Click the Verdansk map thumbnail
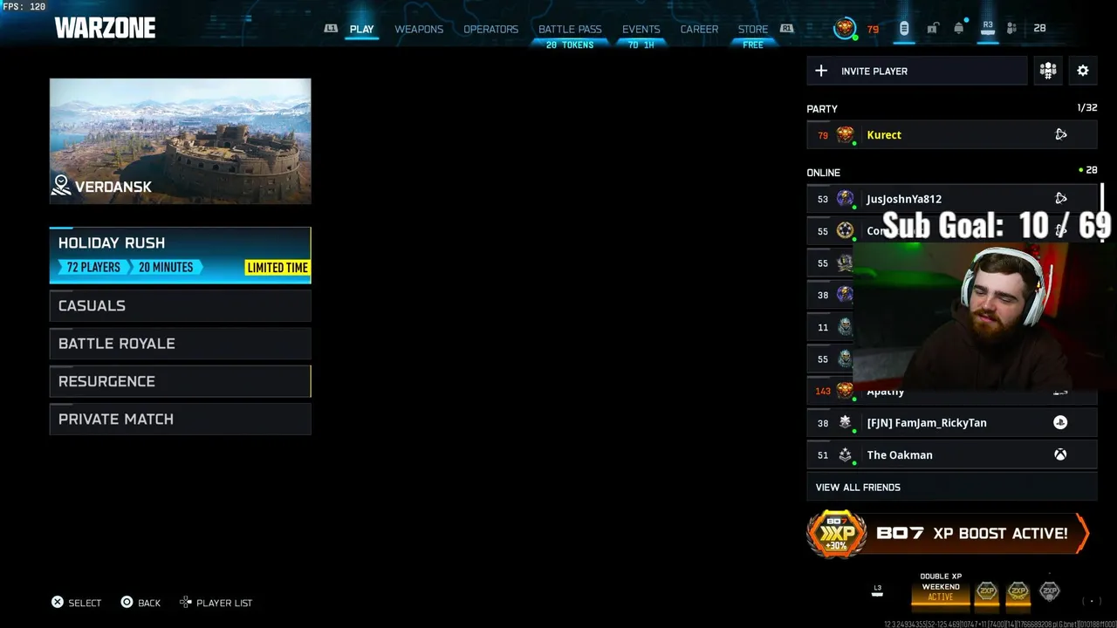Viewport: 1117px width, 628px height. (181, 141)
